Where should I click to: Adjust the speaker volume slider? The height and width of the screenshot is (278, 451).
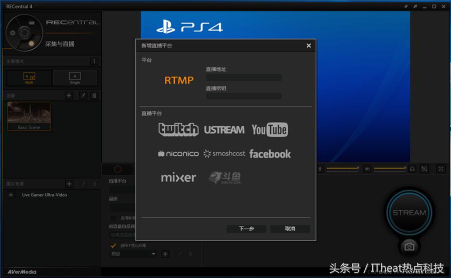(x=390, y=169)
